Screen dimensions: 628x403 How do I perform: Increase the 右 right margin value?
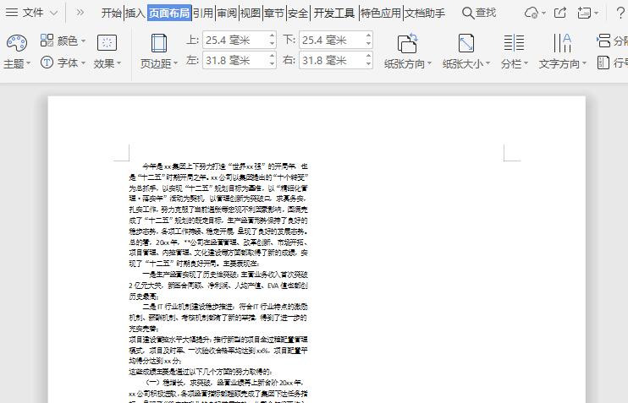point(369,56)
